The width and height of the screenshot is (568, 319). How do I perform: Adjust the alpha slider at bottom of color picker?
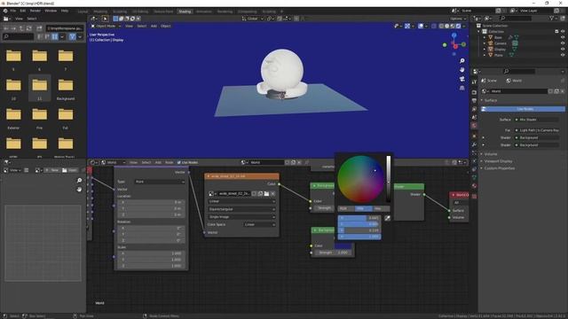[x=359, y=237]
